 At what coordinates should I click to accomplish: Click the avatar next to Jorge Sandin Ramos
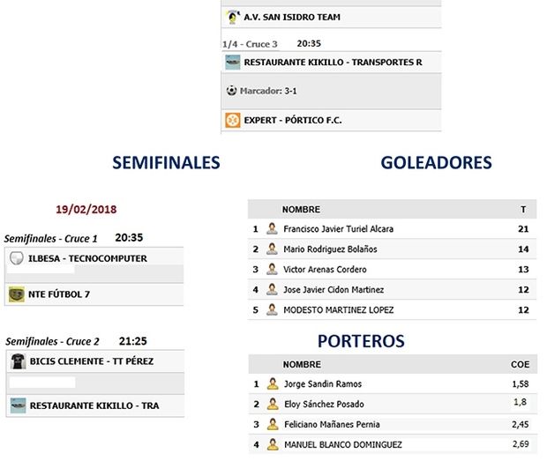pyautogui.click(x=273, y=384)
